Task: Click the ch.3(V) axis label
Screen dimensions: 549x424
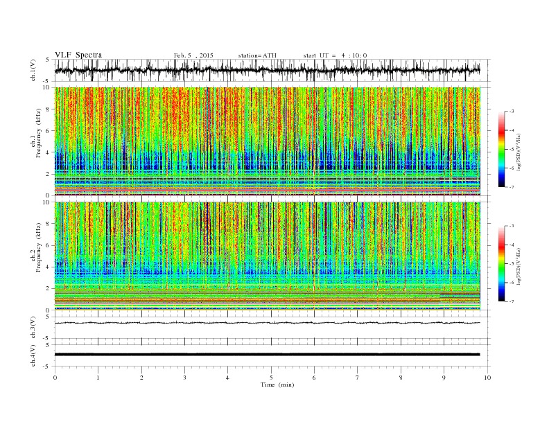Action: point(33,328)
